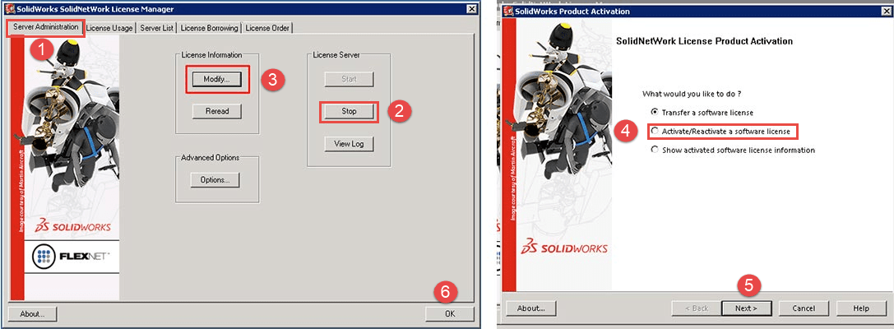Click Modify in License Information

click(216, 80)
